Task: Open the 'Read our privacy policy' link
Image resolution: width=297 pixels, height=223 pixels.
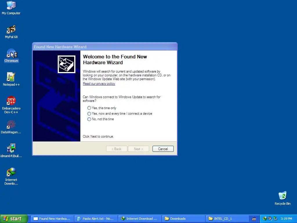Action: click(99, 84)
